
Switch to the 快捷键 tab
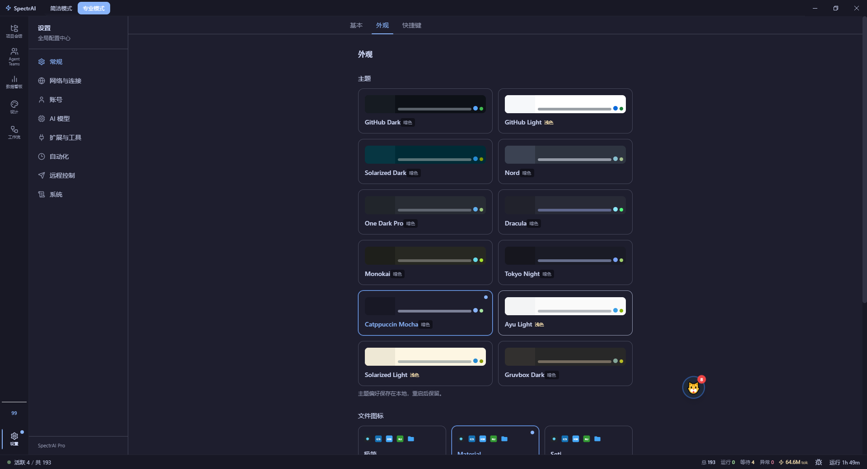coord(412,25)
